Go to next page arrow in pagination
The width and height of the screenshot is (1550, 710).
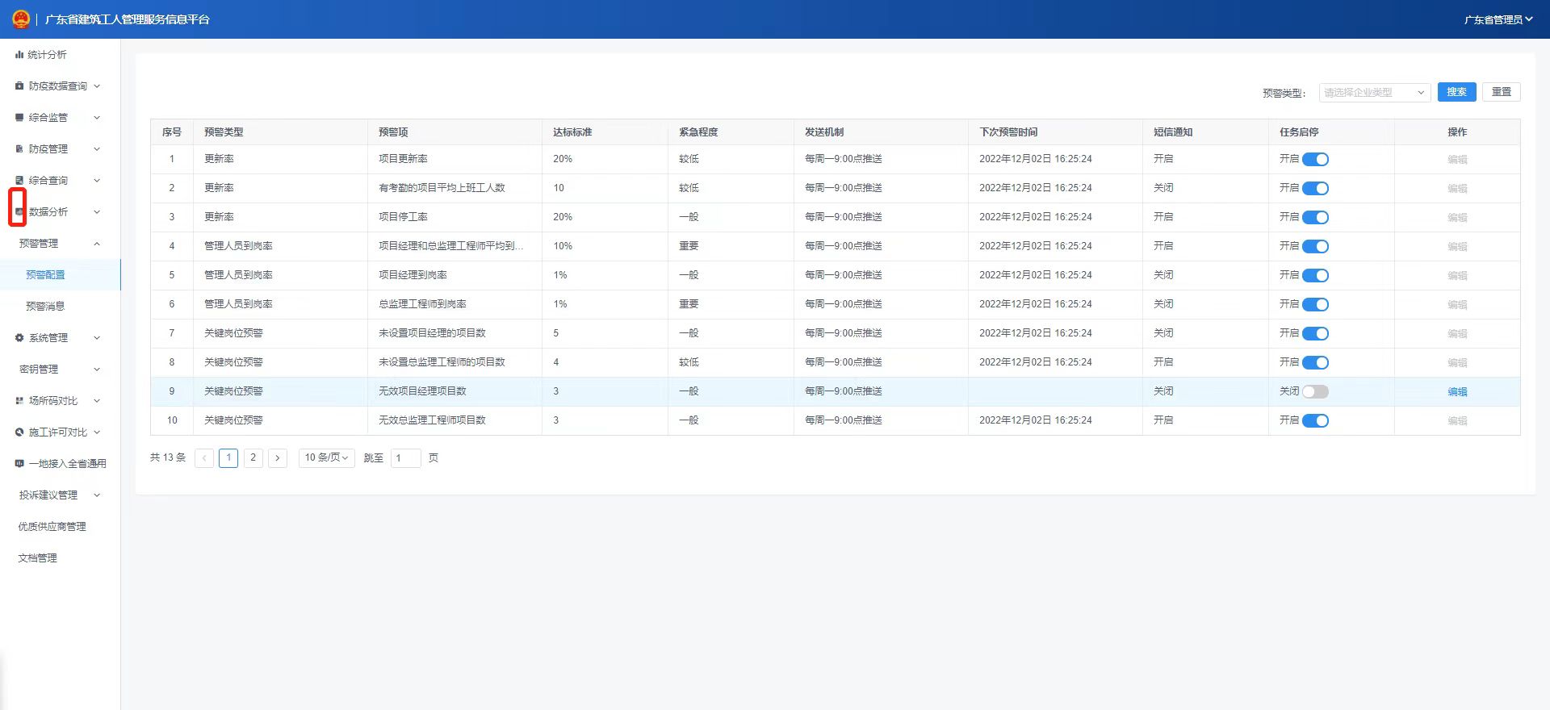[278, 458]
